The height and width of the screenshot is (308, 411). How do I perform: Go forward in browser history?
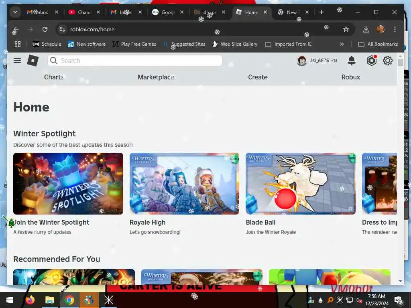point(31,29)
